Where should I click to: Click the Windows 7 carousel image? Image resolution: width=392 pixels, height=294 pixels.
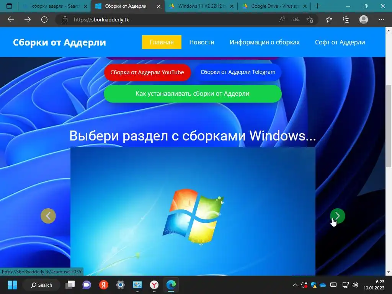[193, 211]
